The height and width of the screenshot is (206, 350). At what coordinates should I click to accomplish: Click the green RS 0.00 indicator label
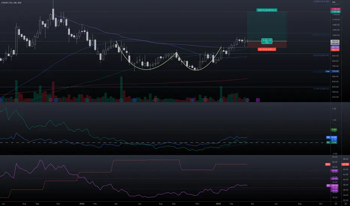pos(332,142)
